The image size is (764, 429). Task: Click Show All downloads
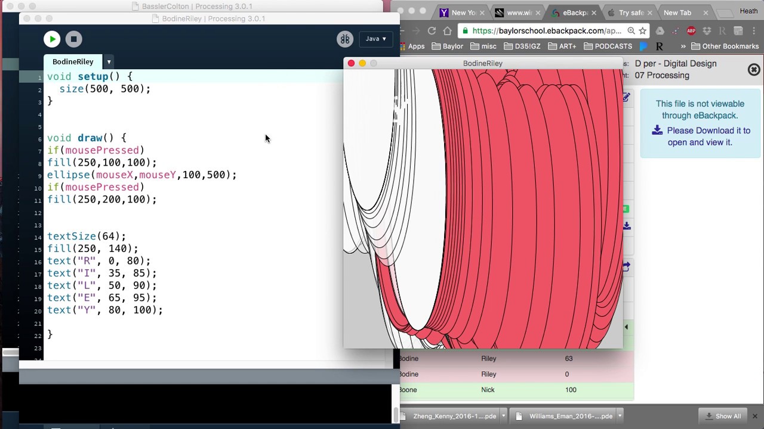[723, 416]
